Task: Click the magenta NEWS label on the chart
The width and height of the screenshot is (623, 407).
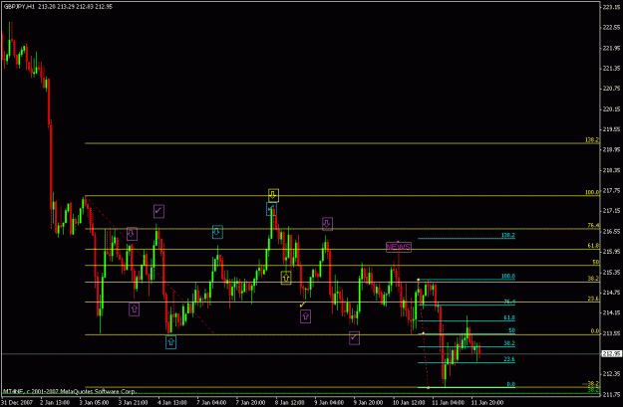Action: point(399,247)
